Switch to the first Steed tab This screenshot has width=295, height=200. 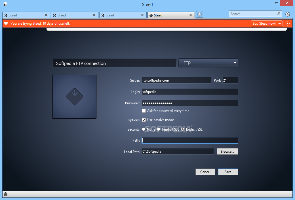[26, 15]
